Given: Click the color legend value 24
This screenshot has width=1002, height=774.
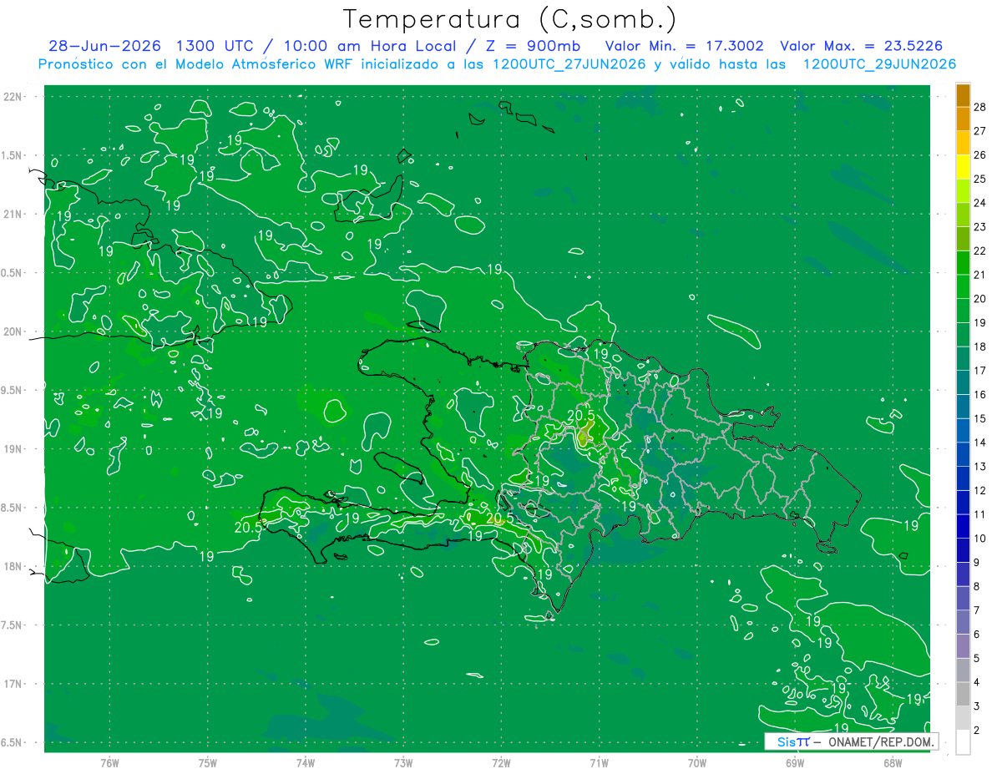Looking at the screenshot, I should pos(979,203).
